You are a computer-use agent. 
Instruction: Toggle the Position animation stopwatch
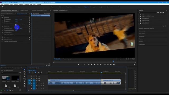point(4,19)
